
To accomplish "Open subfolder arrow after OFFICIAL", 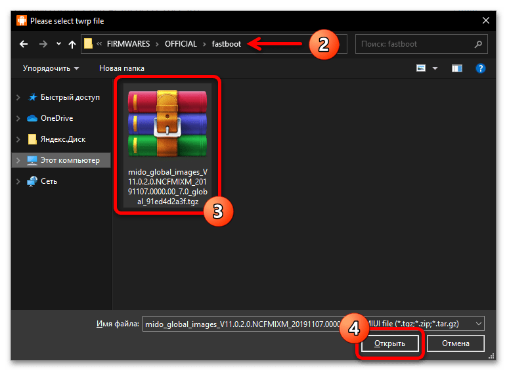I will [204, 44].
